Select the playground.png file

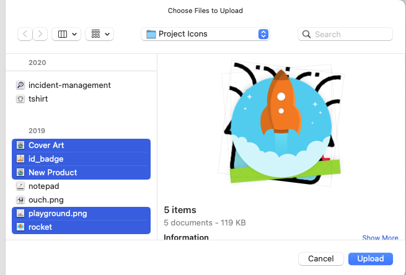pos(58,214)
